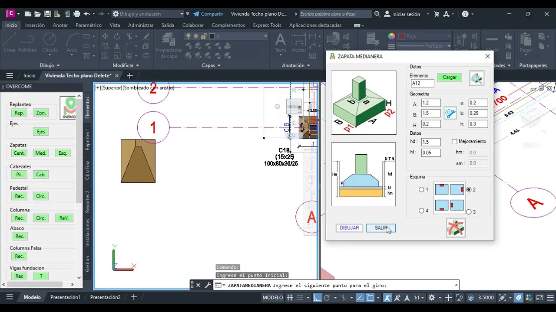
Task: Open the Inserción ribbon tab
Action: 35,25
